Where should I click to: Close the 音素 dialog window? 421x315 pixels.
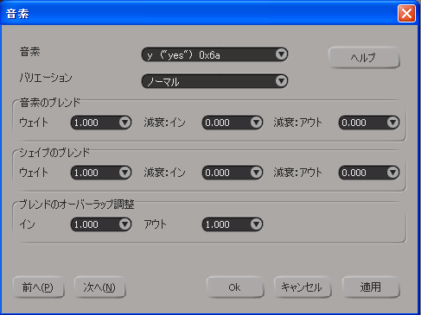point(406,13)
